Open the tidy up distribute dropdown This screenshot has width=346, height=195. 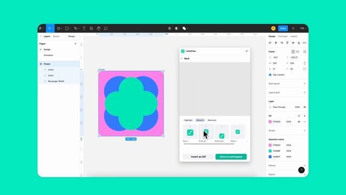click(x=305, y=43)
